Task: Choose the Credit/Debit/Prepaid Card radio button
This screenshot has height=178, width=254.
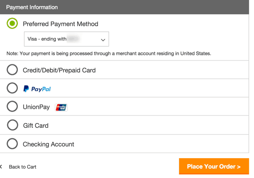Action: (x=12, y=70)
